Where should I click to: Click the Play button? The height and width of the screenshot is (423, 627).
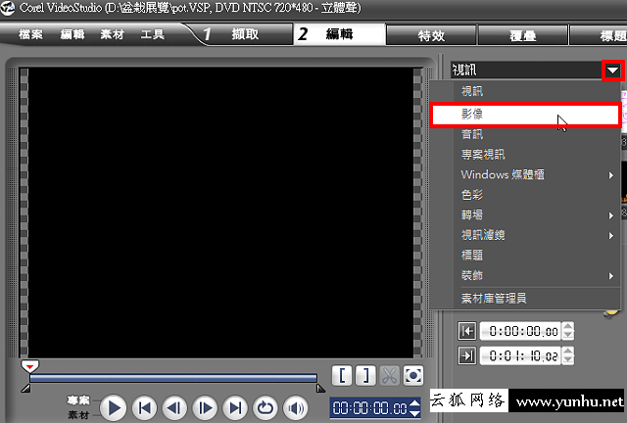coord(114,408)
